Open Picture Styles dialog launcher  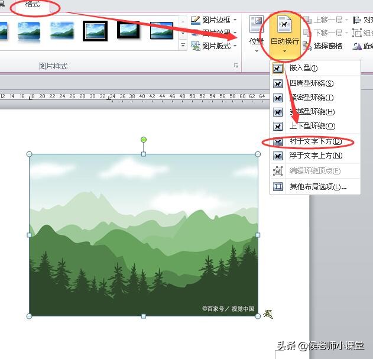coord(236,66)
